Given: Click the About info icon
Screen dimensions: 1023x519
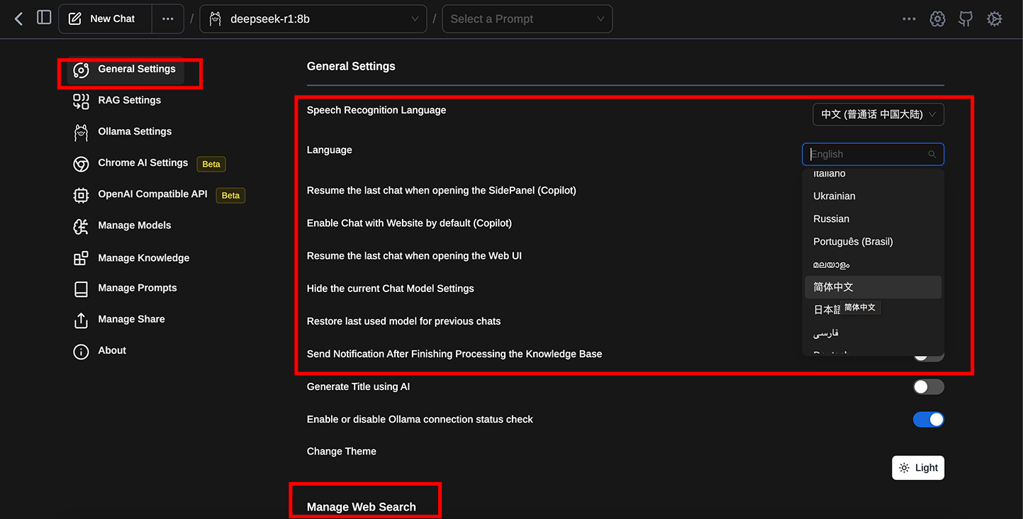Looking at the screenshot, I should 82,351.
